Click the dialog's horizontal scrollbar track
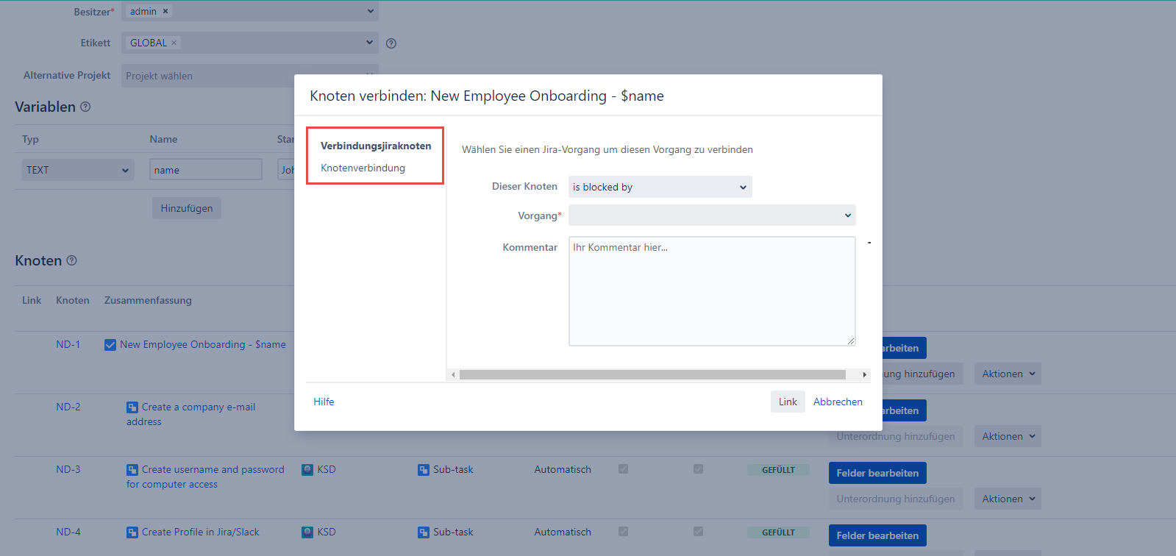The height and width of the screenshot is (556, 1176). click(652, 375)
